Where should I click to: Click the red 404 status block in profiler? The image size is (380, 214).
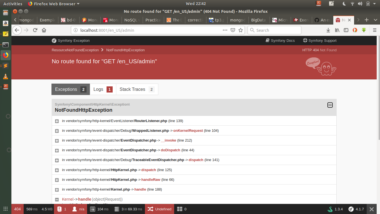click(17, 209)
